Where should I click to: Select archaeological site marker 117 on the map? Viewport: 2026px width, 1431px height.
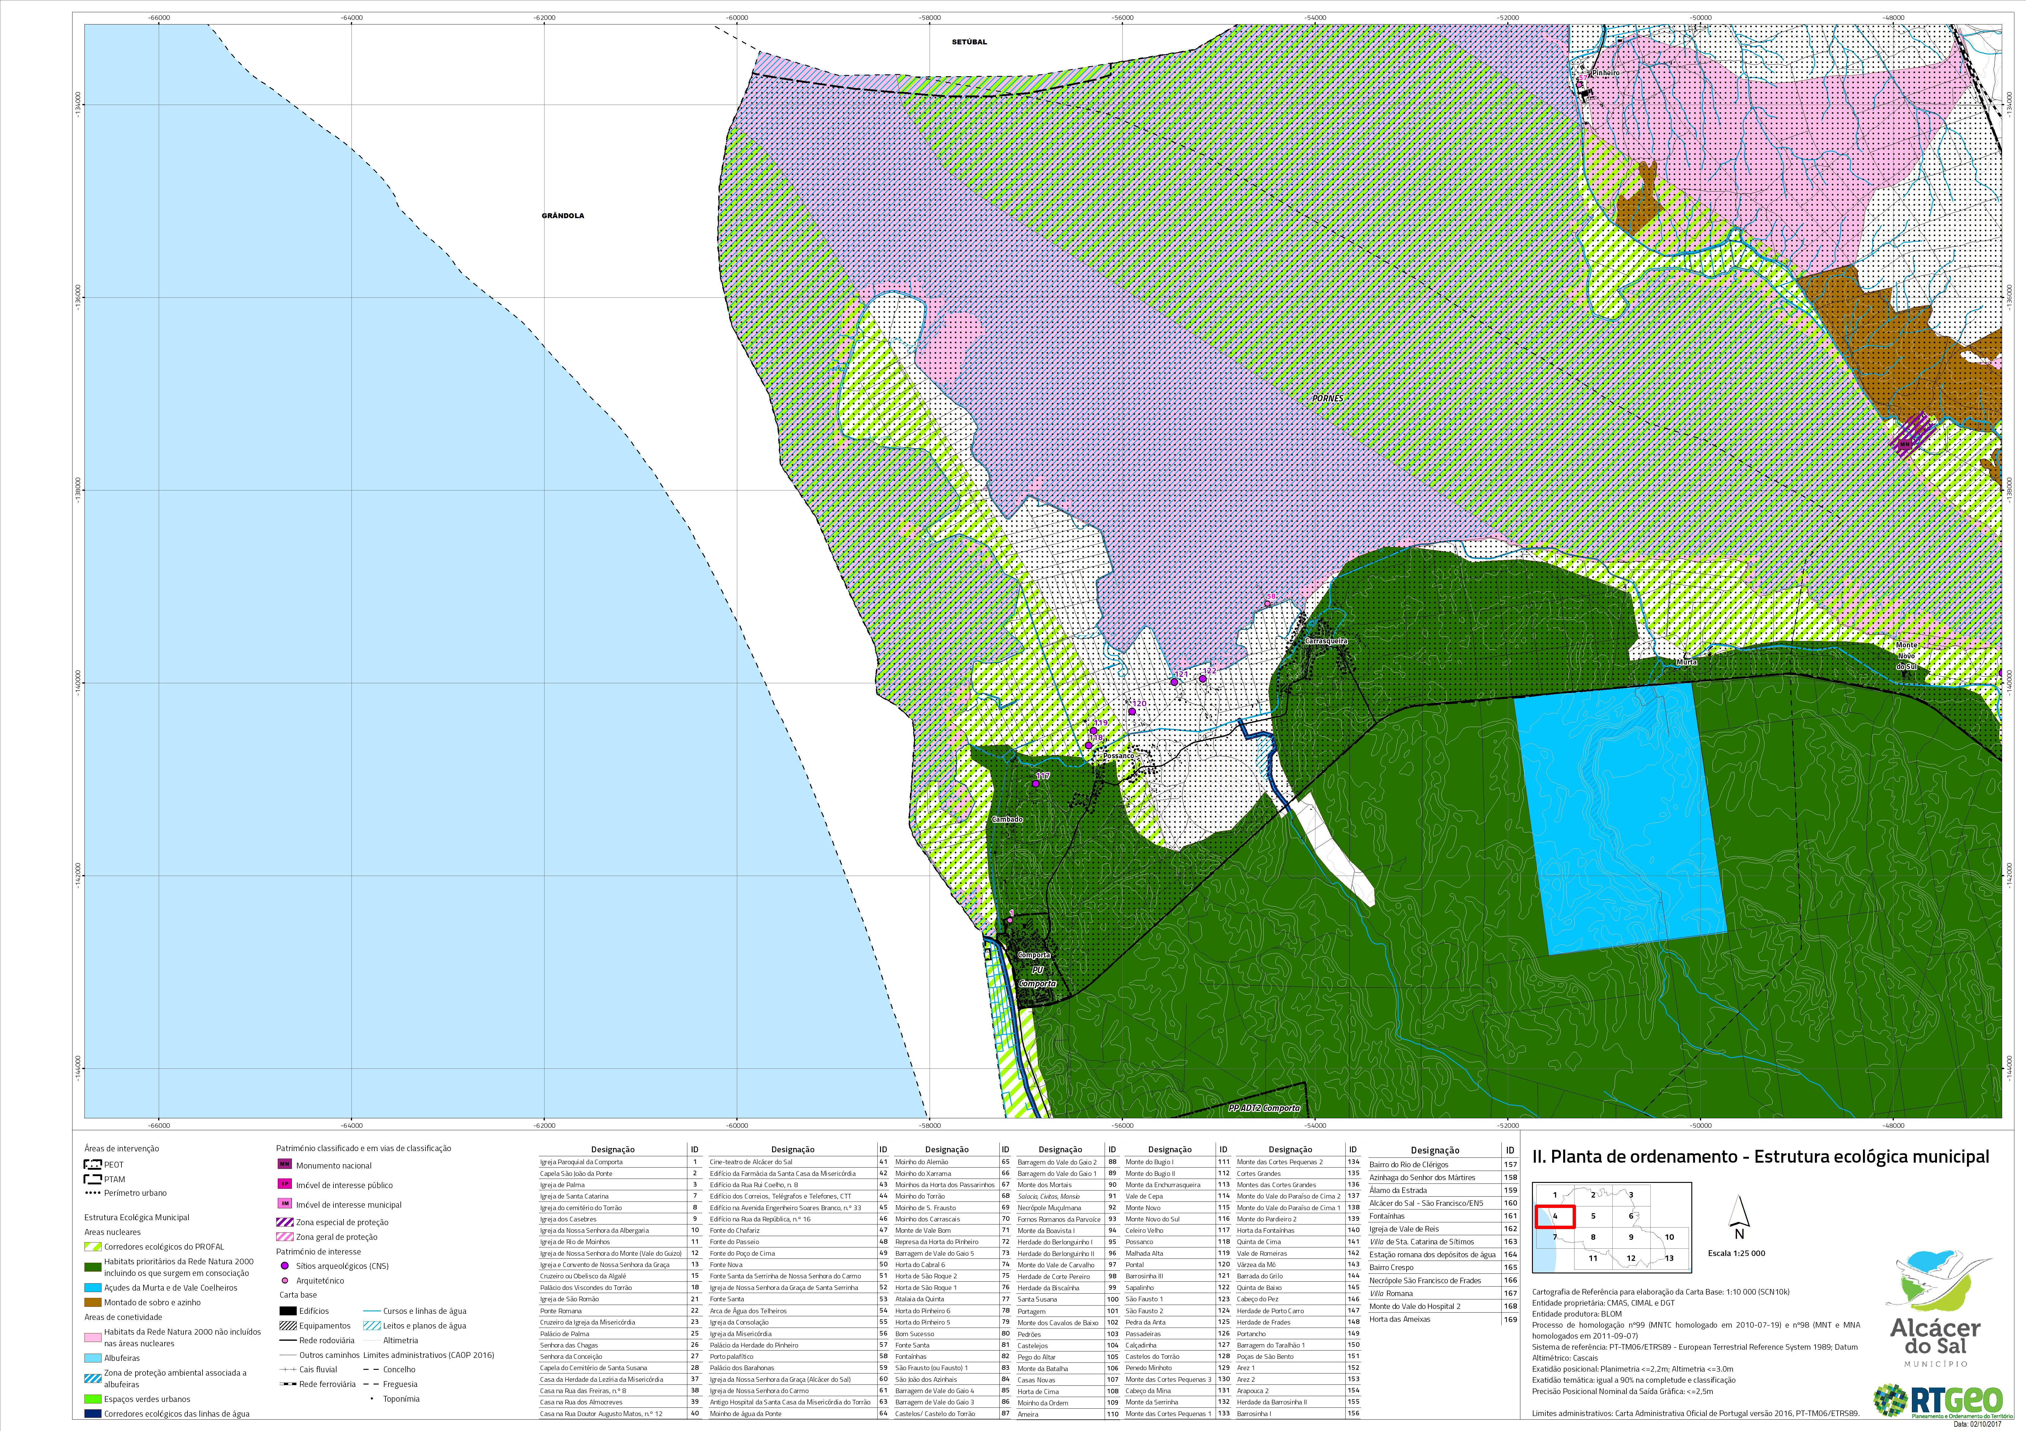click(x=1036, y=784)
